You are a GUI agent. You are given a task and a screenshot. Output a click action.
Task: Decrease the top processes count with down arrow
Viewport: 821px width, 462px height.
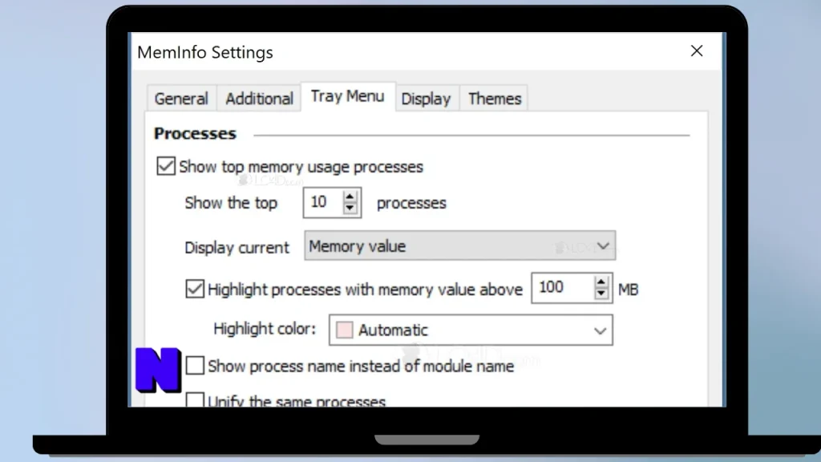coord(350,209)
